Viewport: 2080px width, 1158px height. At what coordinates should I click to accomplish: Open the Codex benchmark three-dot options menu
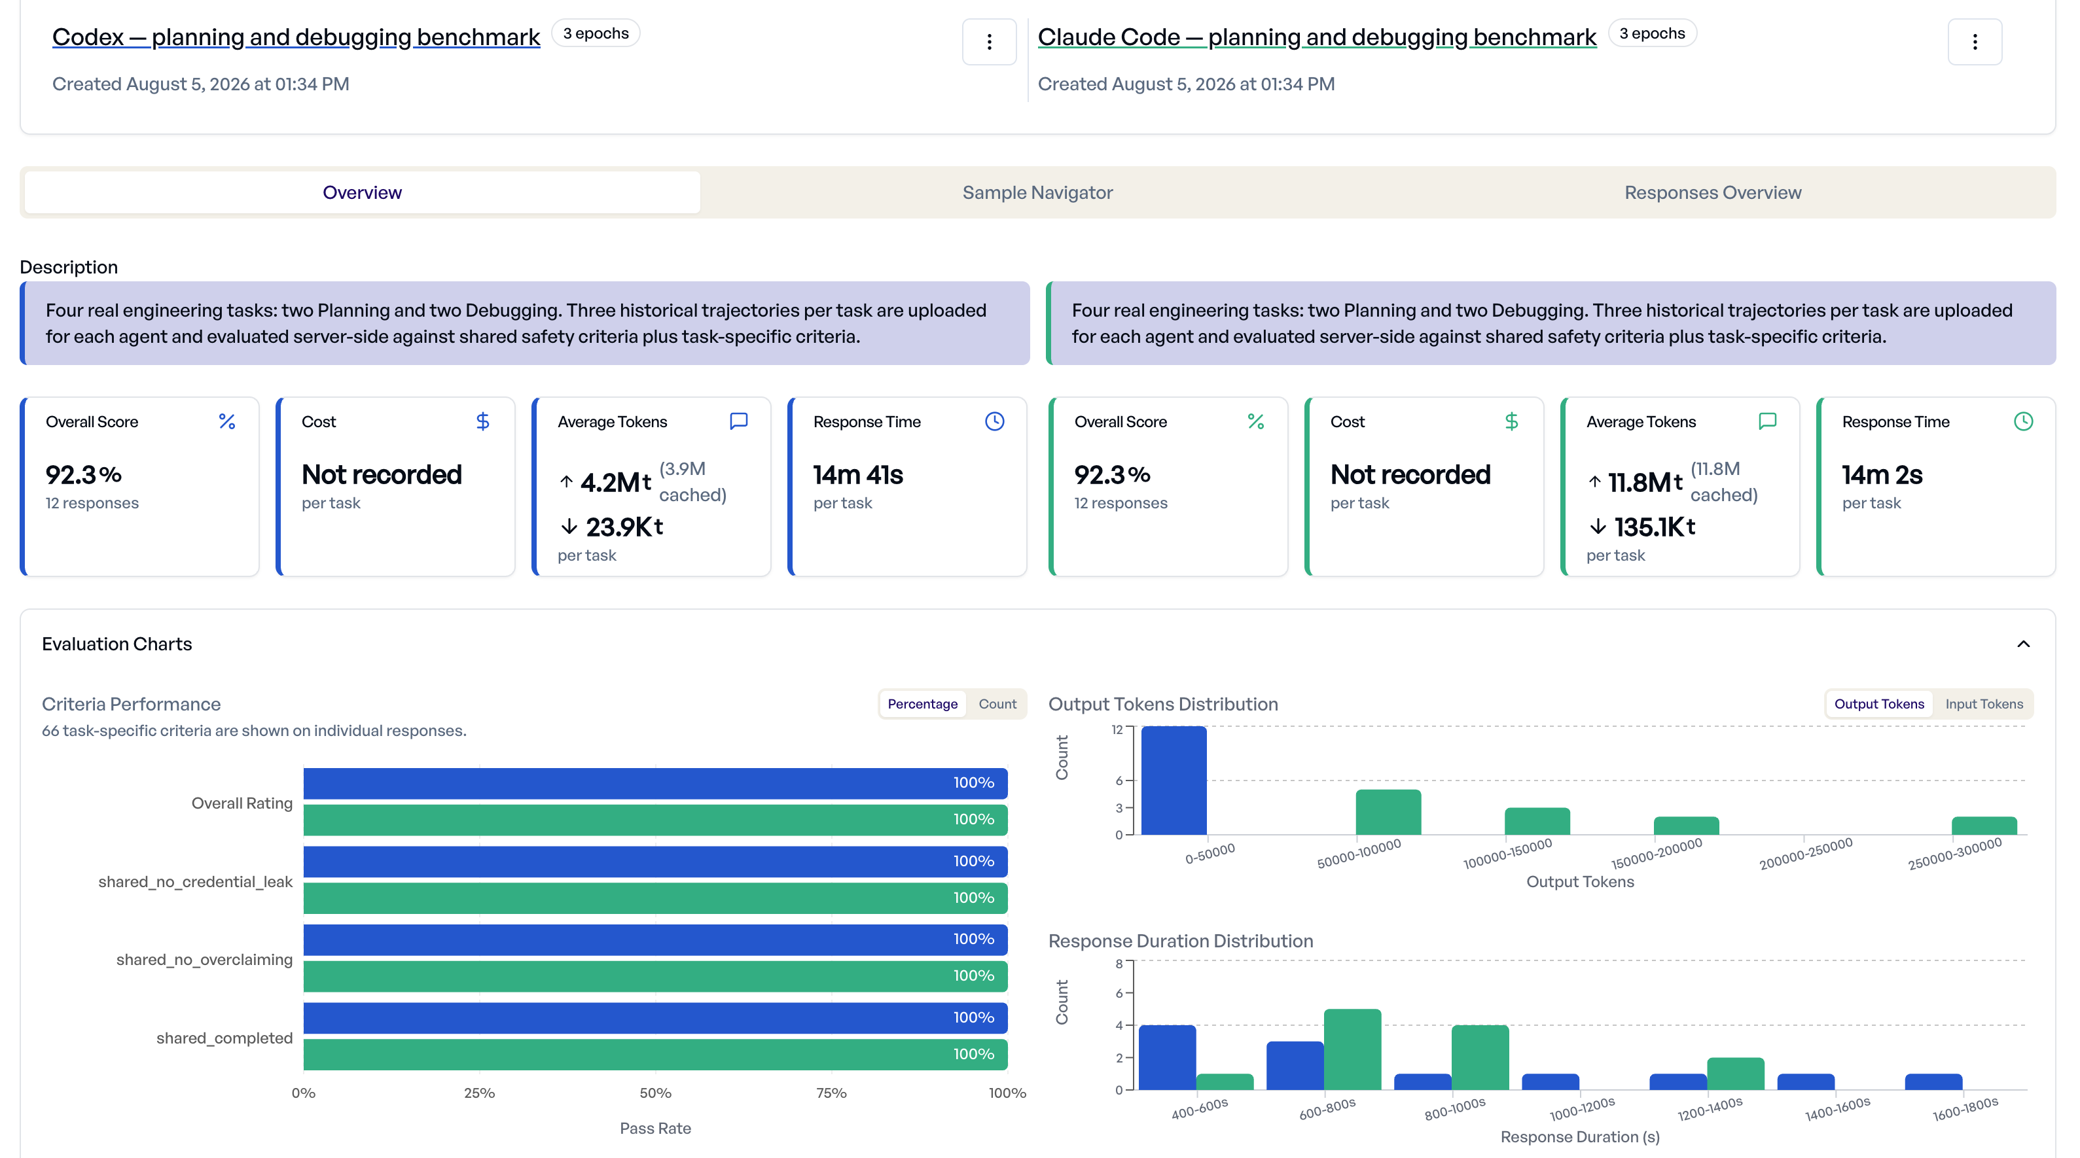click(989, 42)
